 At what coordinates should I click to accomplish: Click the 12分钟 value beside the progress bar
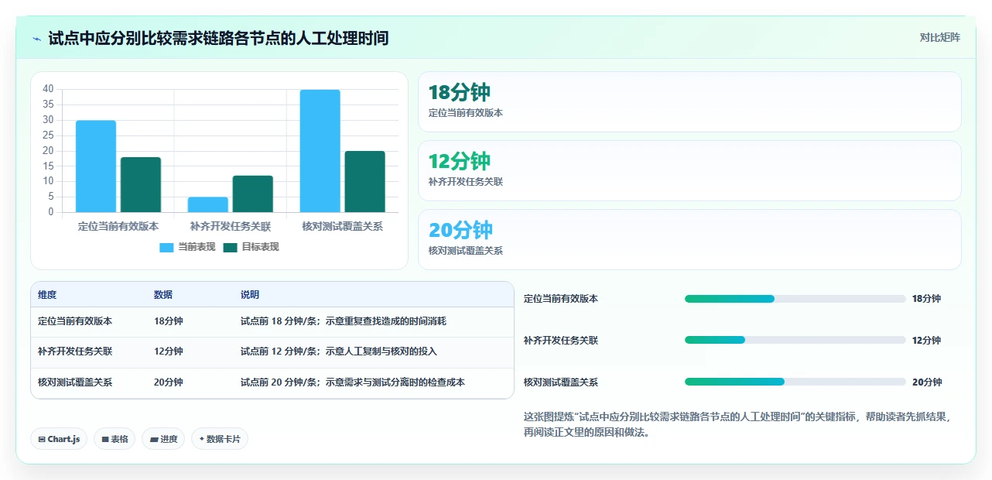(927, 340)
